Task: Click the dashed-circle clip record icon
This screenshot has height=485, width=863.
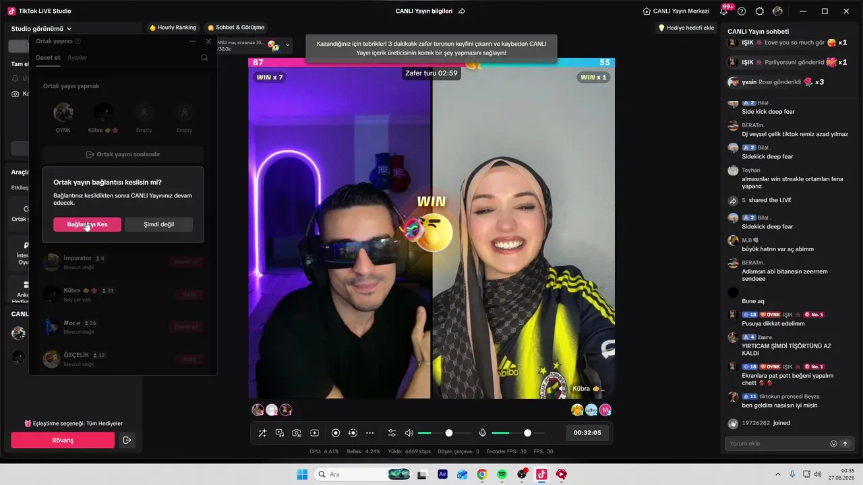Action: pos(353,433)
